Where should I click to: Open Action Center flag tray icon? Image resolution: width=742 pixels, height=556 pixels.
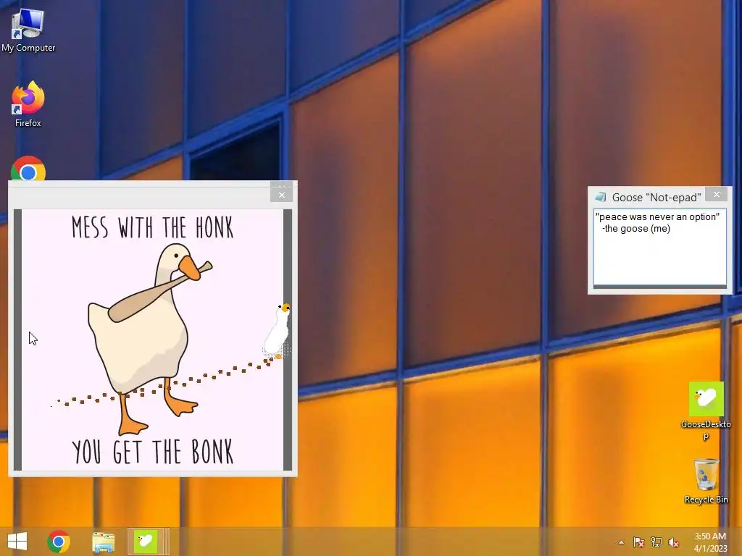pyautogui.click(x=638, y=542)
